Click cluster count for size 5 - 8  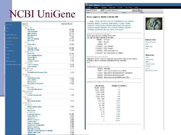tap(118, 114)
